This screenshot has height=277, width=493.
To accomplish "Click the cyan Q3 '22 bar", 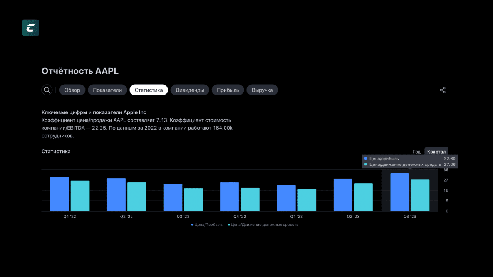I will coord(193,200).
